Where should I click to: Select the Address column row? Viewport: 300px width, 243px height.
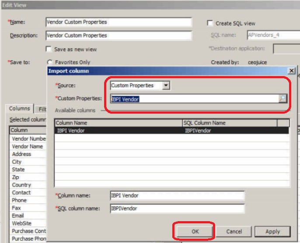pos(28,154)
